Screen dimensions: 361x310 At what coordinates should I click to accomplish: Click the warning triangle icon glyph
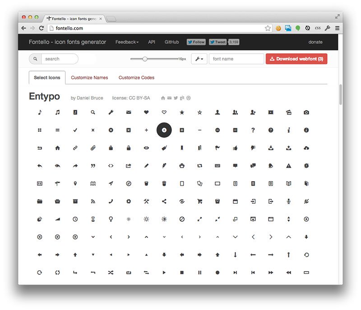click(289, 166)
